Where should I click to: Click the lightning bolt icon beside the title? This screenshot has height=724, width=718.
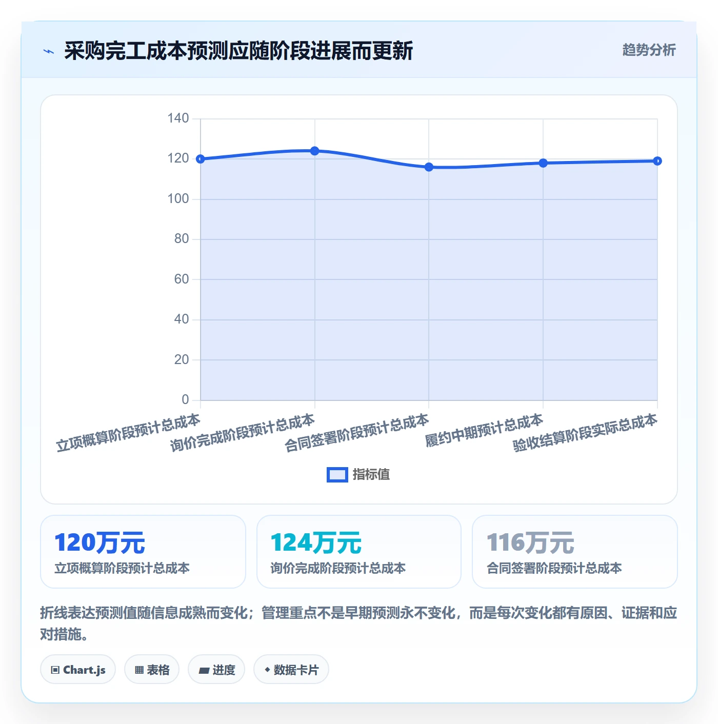[49, 51]
